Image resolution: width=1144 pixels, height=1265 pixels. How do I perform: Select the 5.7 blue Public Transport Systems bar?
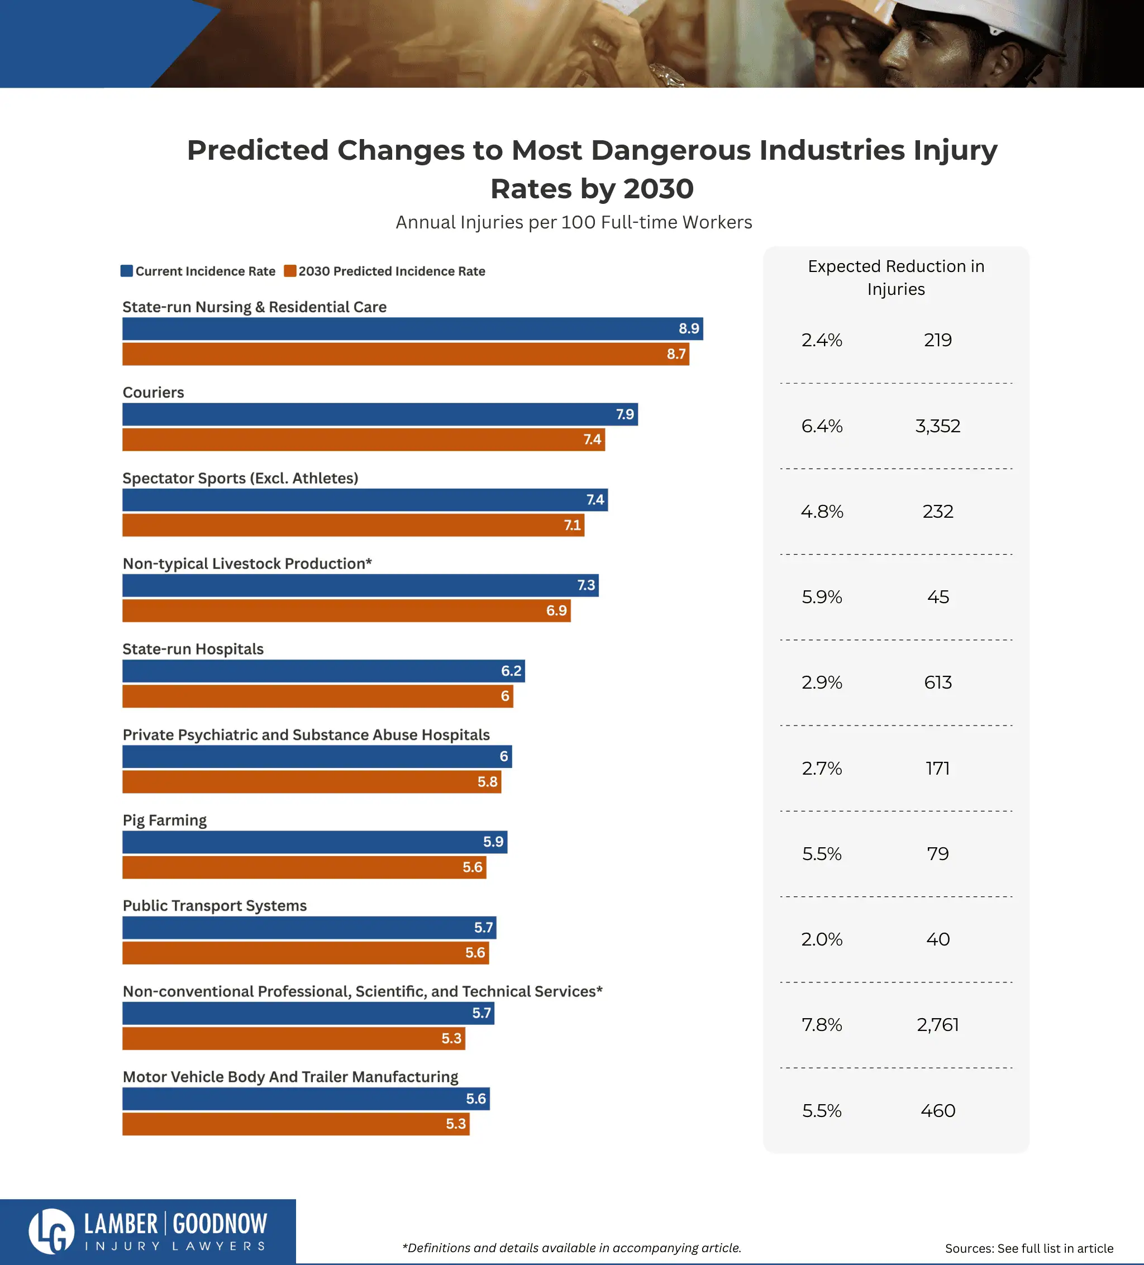pyautogui.click(x=309, y=928)
